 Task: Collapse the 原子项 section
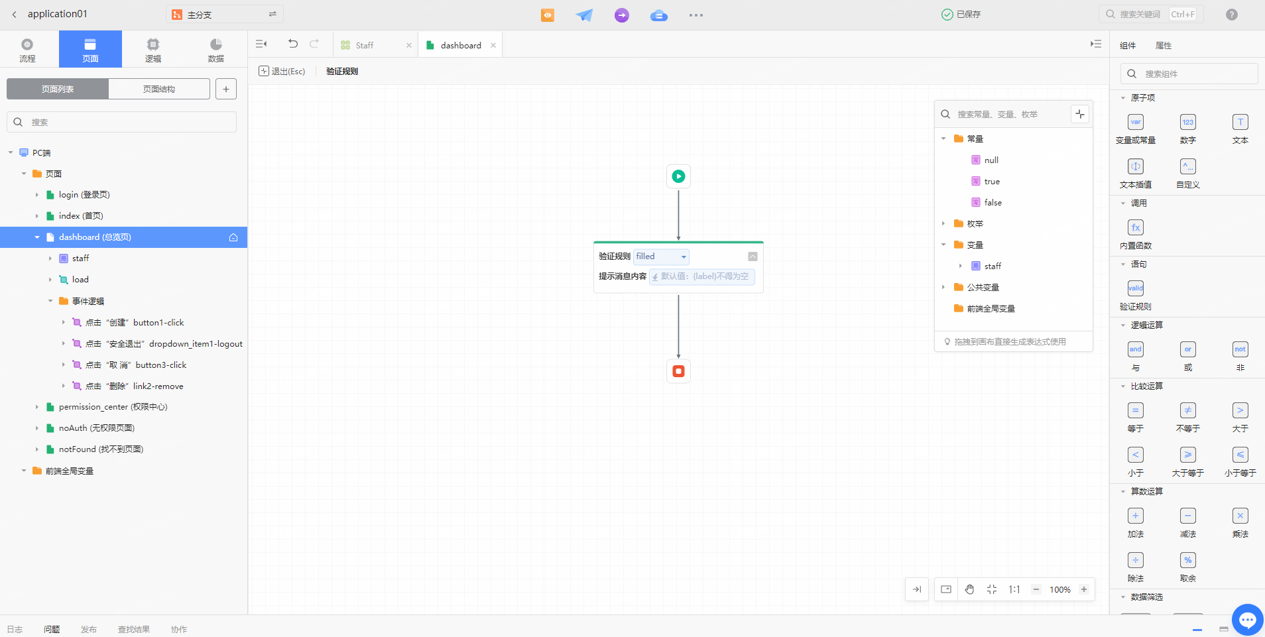tap(1123, 97)
